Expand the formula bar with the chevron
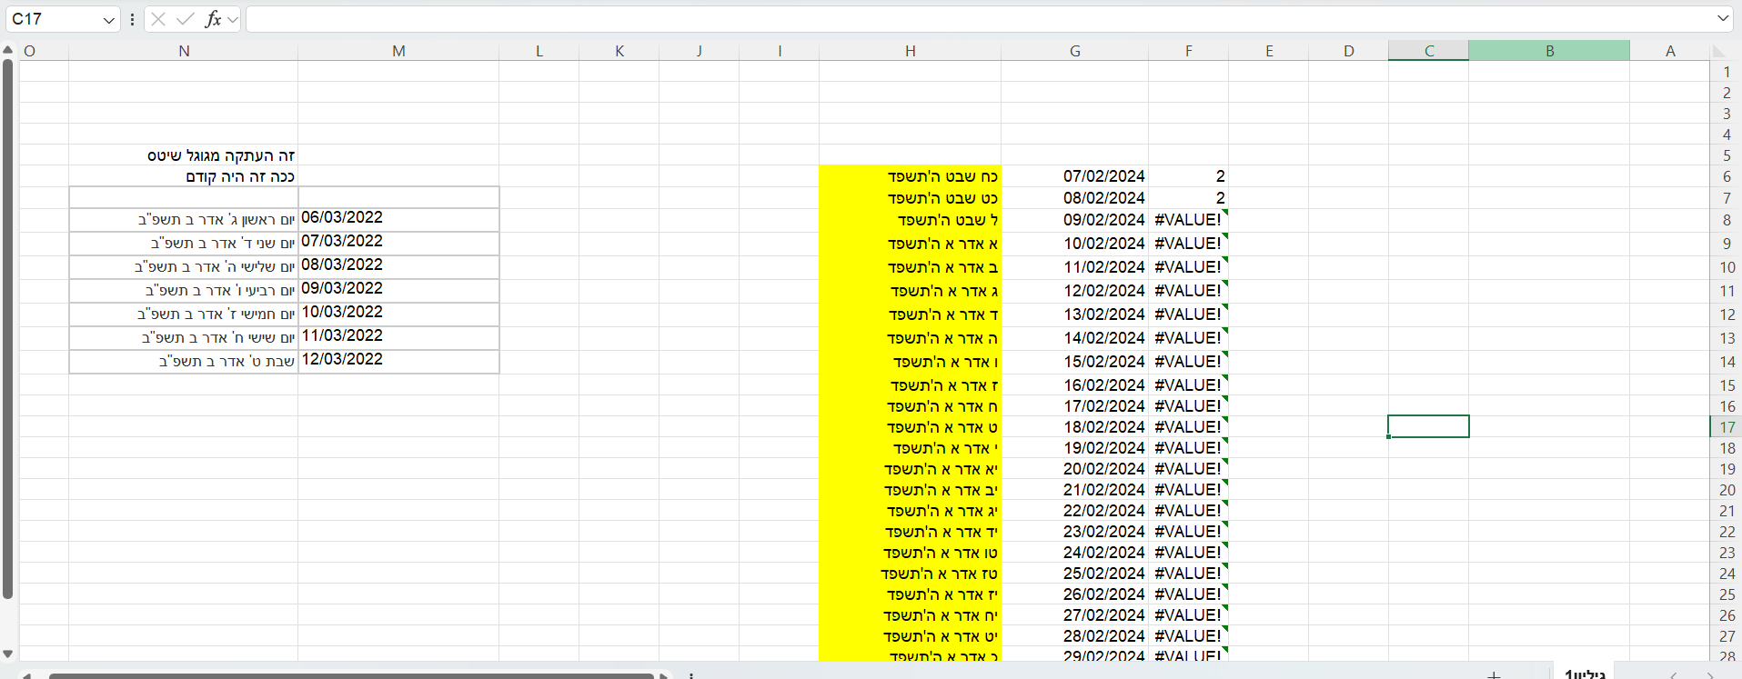 pos(1723,18)
